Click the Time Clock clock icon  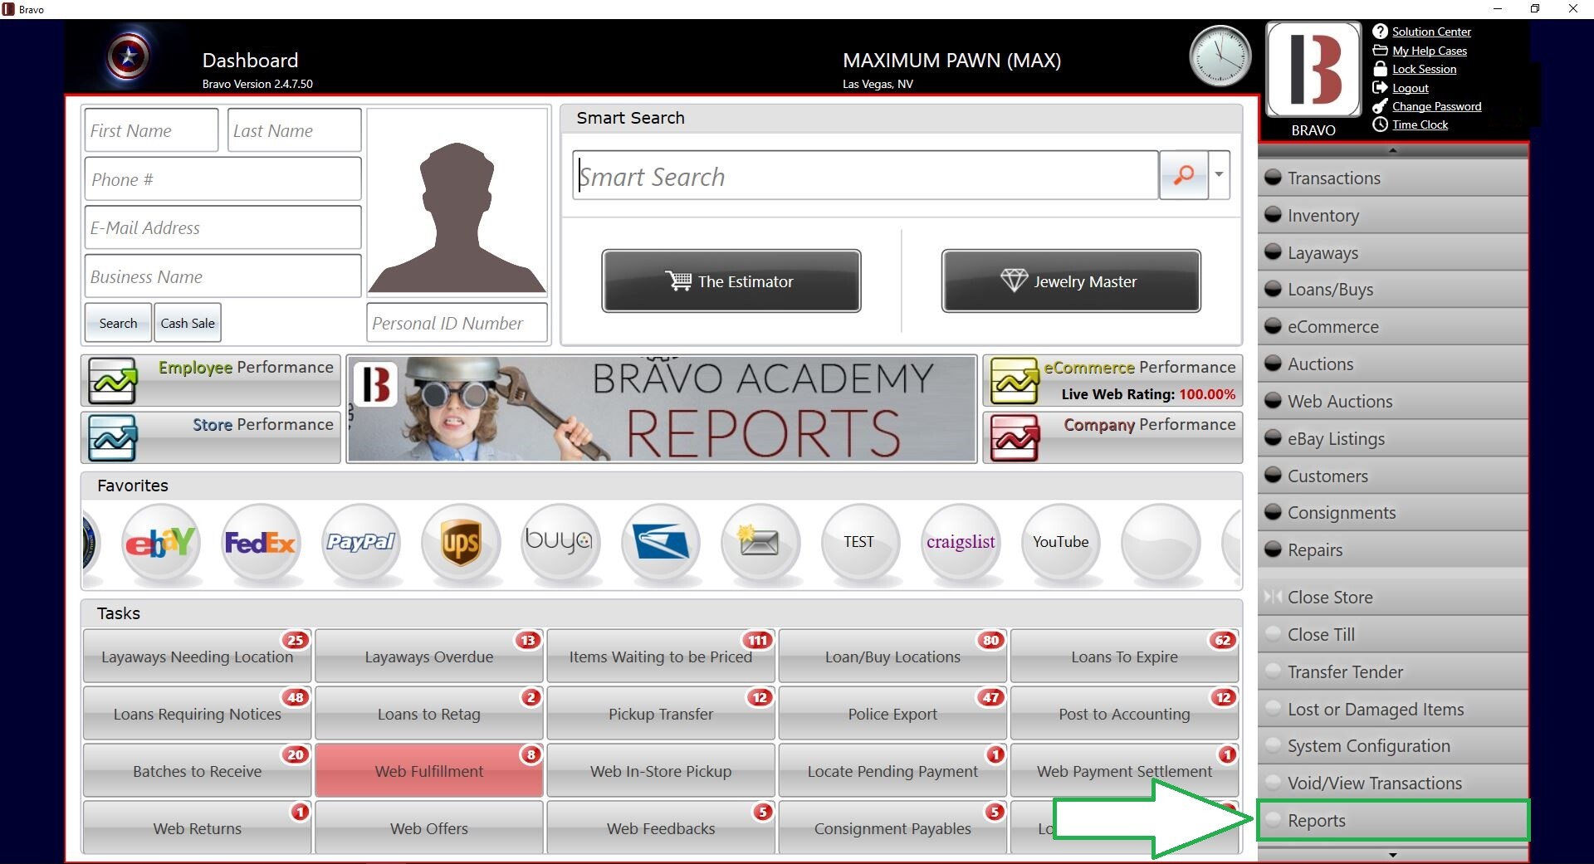(x=1380, y=124)
